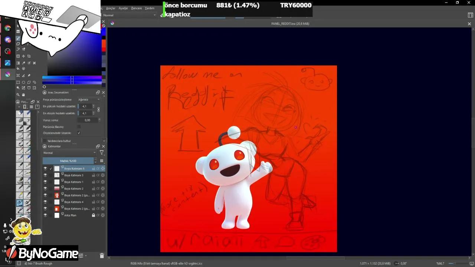Open Chrome from the taskbar

coord(8,28)
